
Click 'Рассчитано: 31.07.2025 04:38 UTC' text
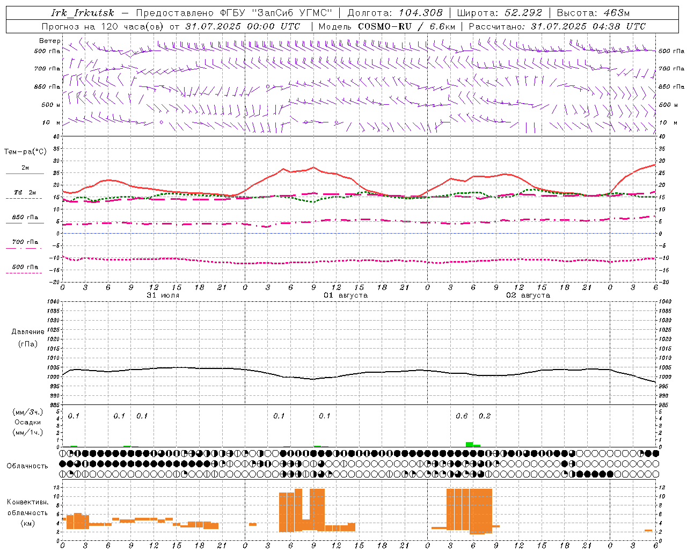tap(557, 26)
